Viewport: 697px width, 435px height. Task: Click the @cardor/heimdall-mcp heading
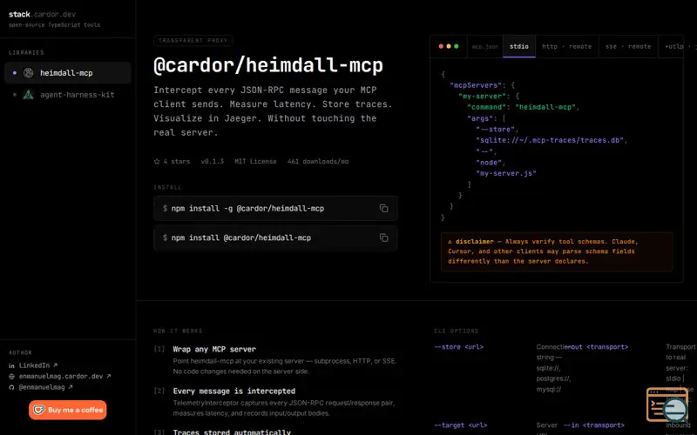tap(268, 65)
